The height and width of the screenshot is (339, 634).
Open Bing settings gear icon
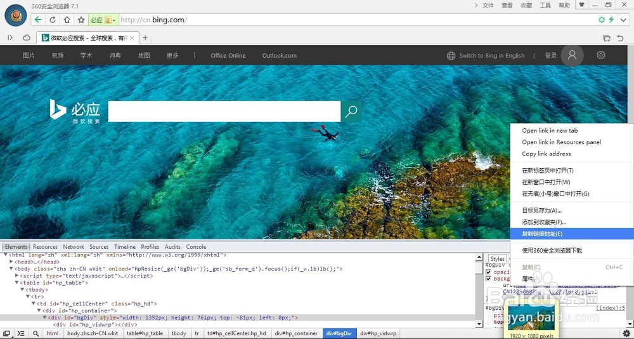pyautogui.click(x=601, y=55)
